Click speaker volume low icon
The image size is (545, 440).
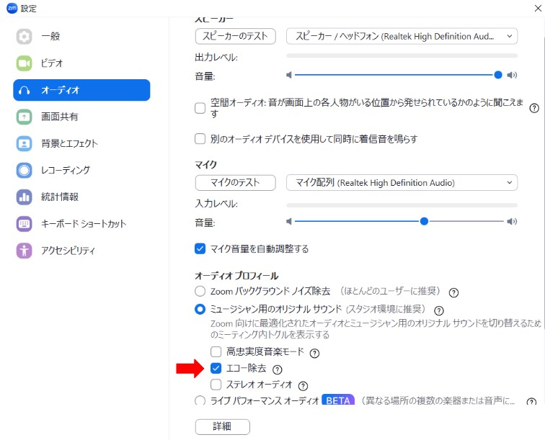[x=289, y=75]
